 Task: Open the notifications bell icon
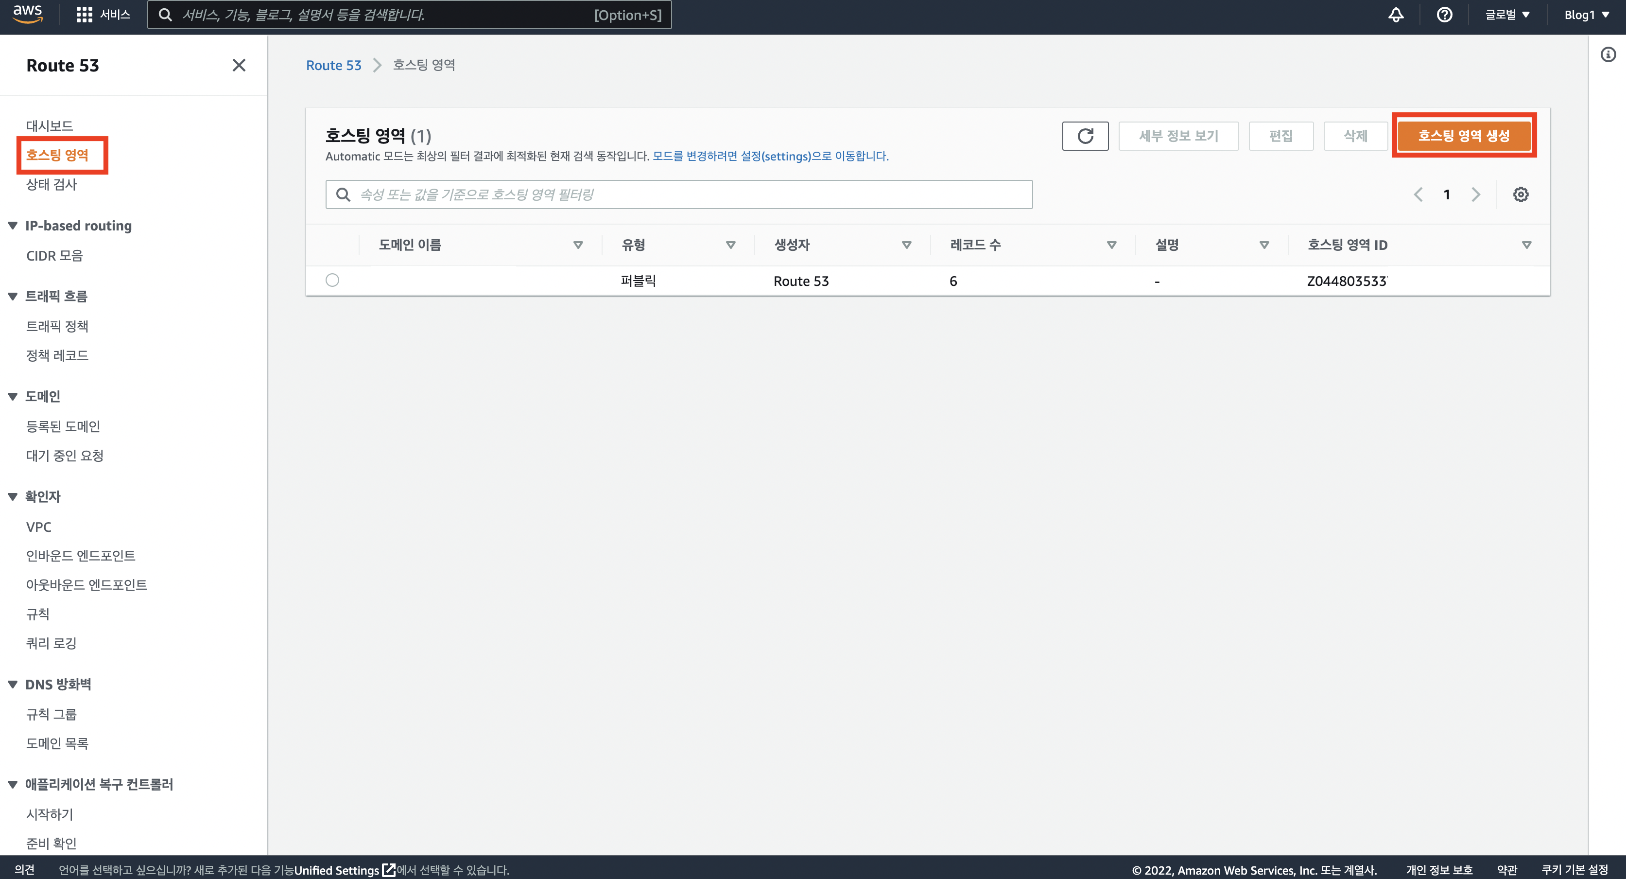coord(1396,15)
